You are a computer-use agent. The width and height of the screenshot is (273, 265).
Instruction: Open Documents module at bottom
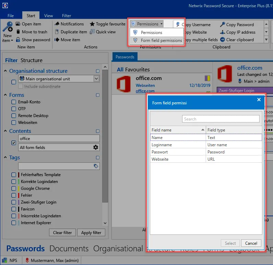(69, 249)
